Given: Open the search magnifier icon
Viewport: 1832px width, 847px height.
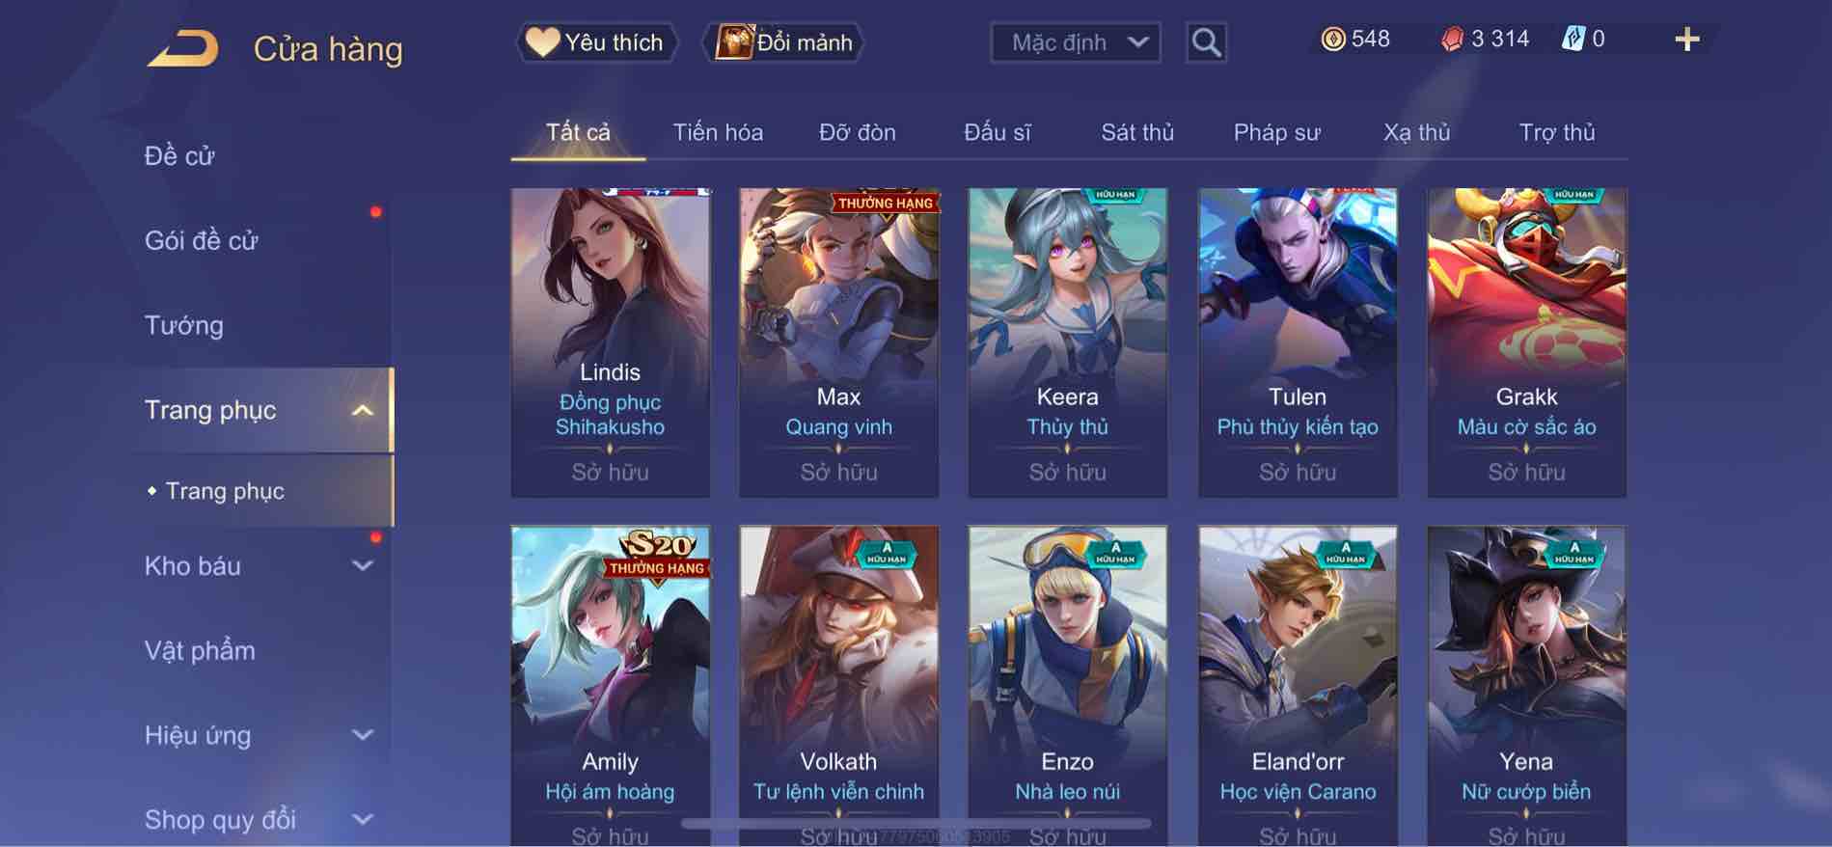Looking at the screenshot, I should coord(1206,42).
